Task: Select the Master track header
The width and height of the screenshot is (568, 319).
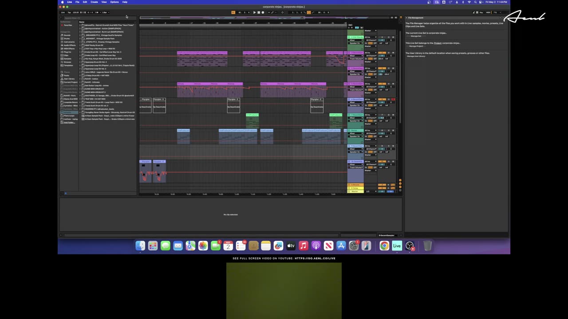Action: (x=355, y=191)
